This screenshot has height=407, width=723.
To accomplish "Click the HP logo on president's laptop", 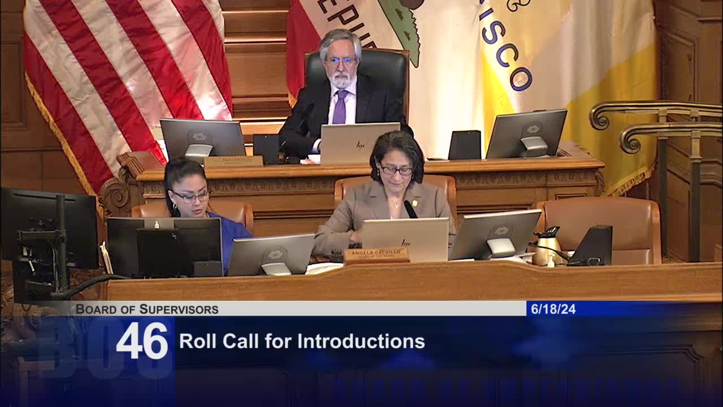I will pyautogui.click(x=360, y=145).
